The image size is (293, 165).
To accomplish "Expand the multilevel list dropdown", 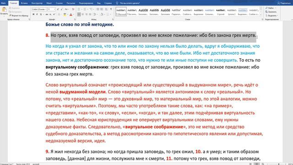I will click(x=94, y=9).
